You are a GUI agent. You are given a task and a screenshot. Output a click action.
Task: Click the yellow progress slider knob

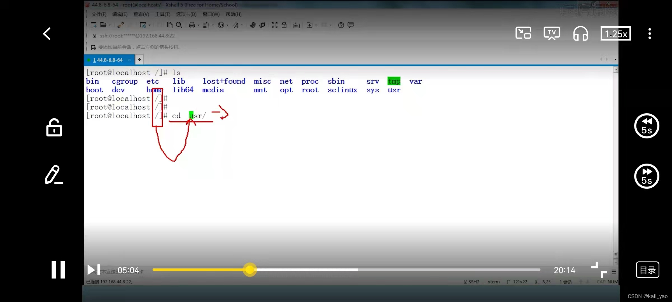(250, 270)
